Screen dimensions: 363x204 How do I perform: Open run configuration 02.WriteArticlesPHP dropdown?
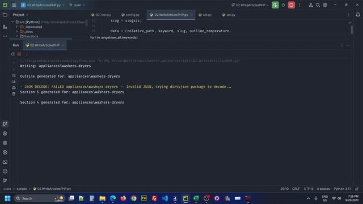(250, 5)
